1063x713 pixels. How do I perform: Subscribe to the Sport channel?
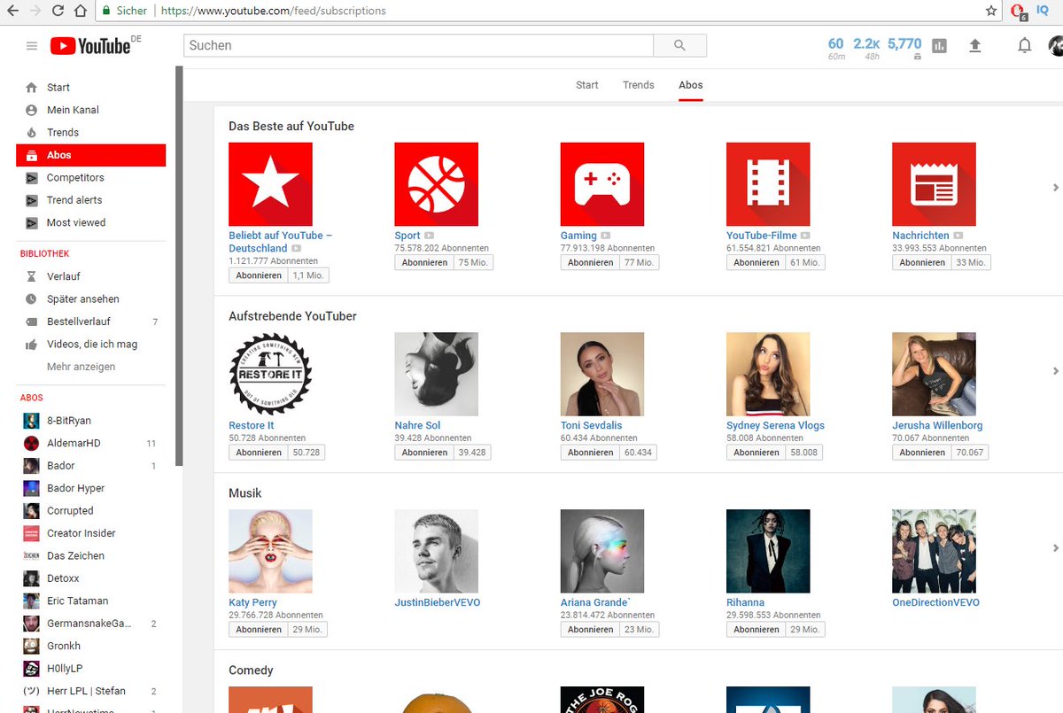[424, 262]
